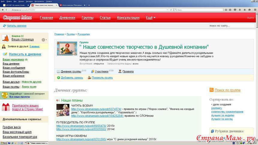Image resolution: width=258 pixels, height=145 pixels.
Task: Sort group diary by рейтингу
Action: click(x=217, y=108)
